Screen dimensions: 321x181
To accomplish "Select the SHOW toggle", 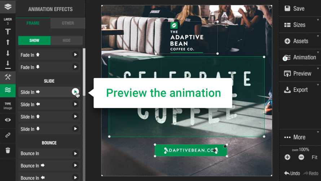I will pos(34,40).
